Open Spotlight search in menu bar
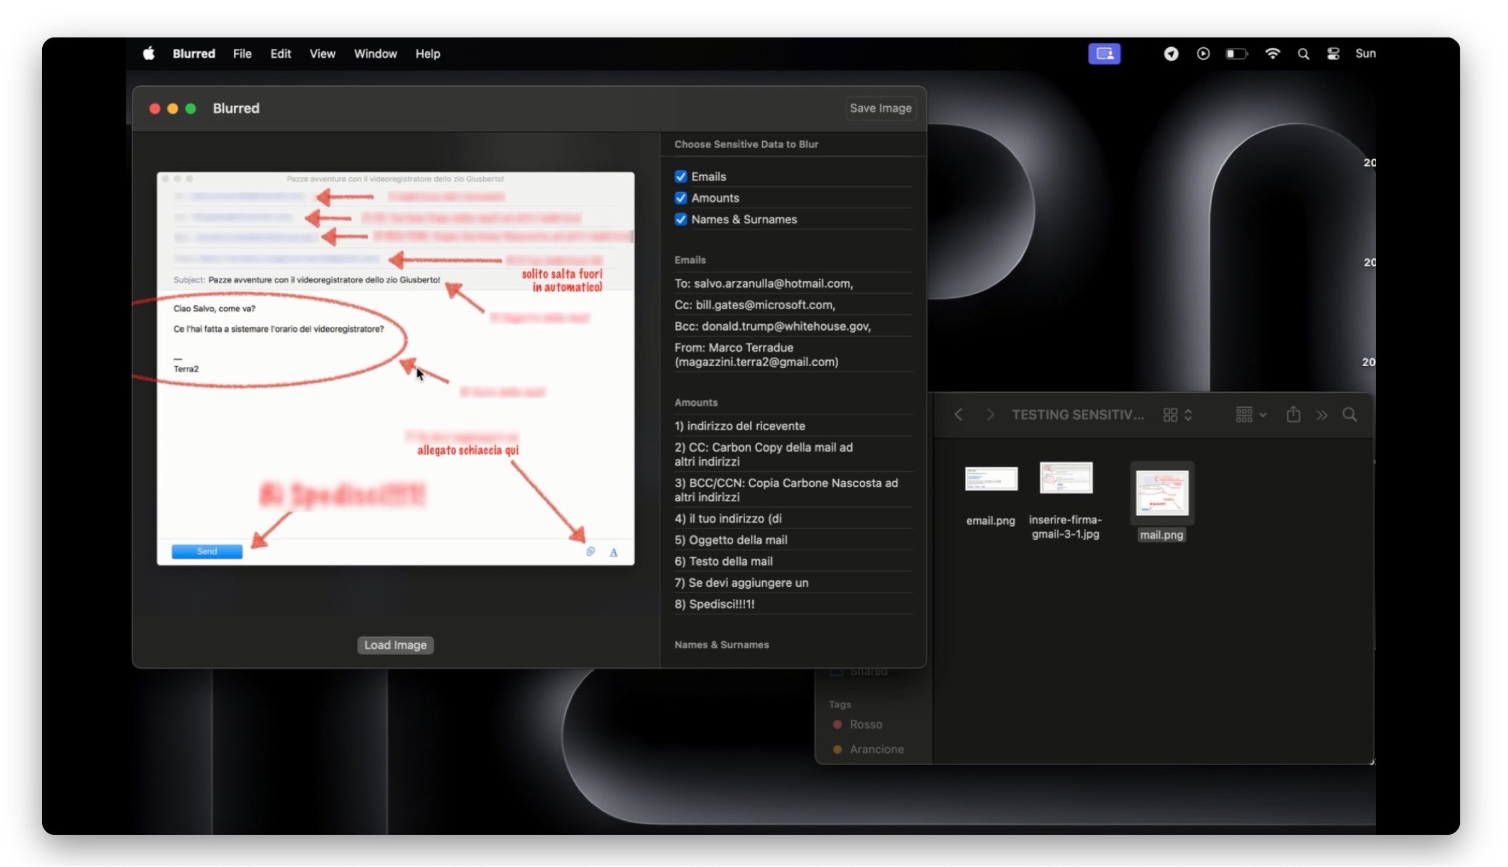1508x867 pixels. 1303,54
